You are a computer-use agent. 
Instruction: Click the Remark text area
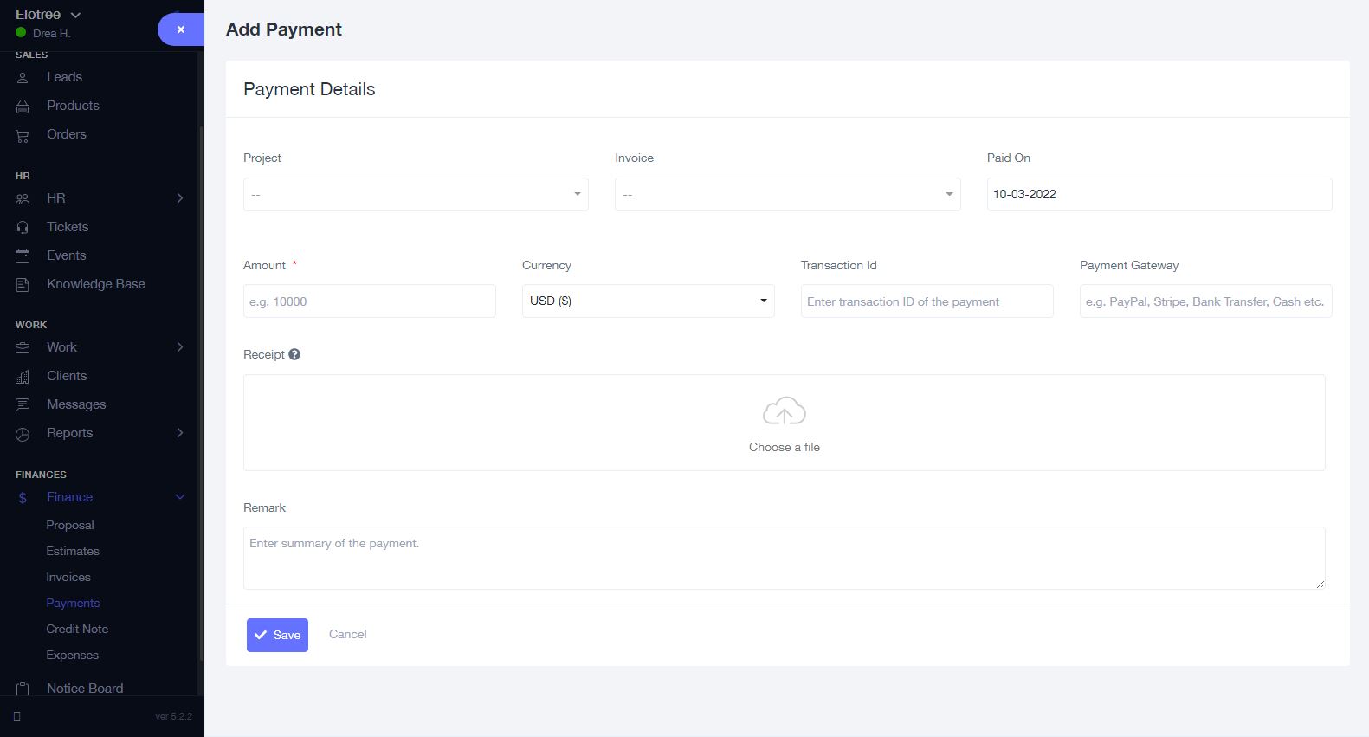click(x=785, y=558)
